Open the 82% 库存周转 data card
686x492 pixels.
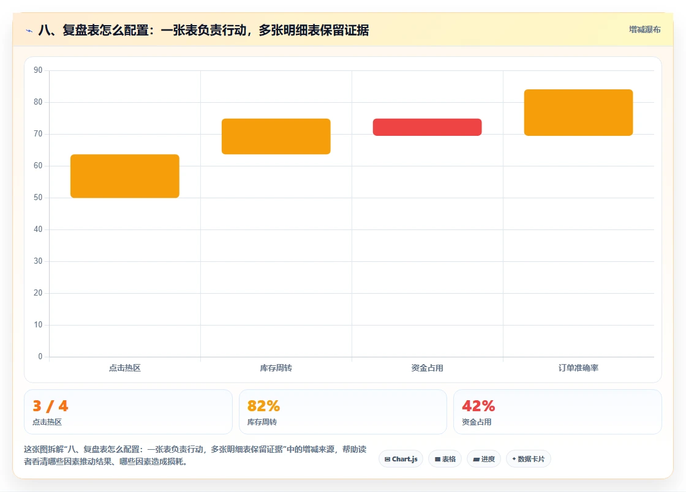tap(343, 412)
